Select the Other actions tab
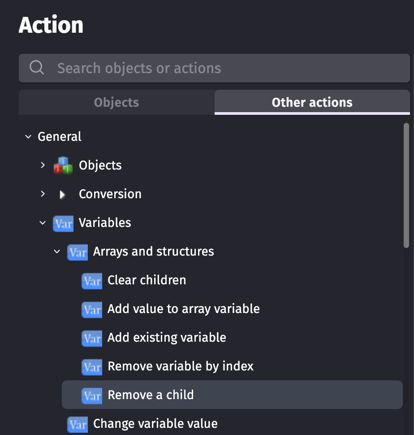414x435 pixels. (x=312, y=102)
